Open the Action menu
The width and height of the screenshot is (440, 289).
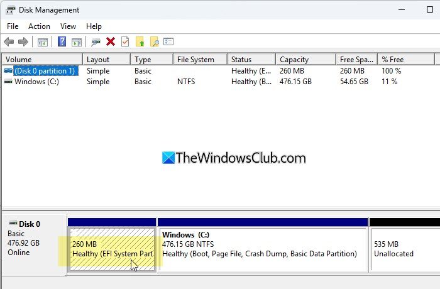click(39, 26)
